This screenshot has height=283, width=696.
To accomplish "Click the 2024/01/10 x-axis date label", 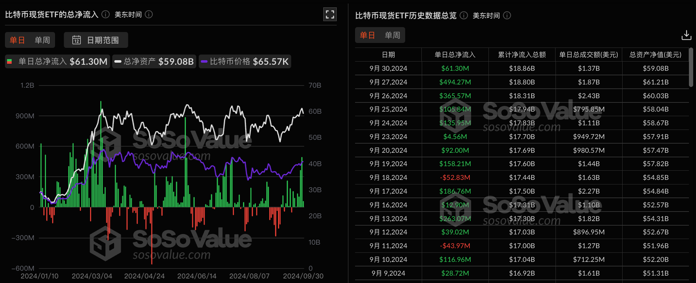I will tap(40, 276).
